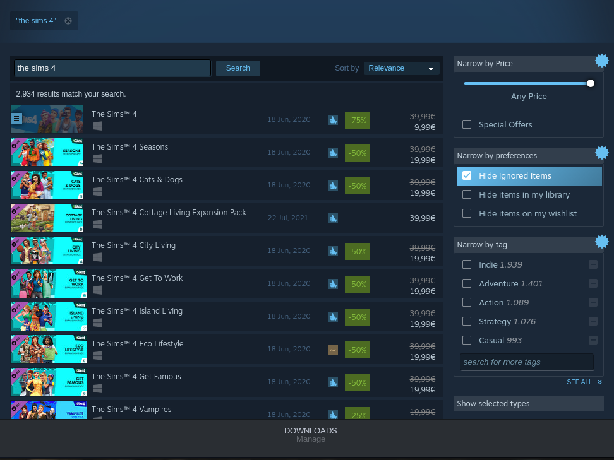The height and width of the screenshot is (460, 614).
Task: Expand all tags with SEE ALL
Action: (584, 382)
